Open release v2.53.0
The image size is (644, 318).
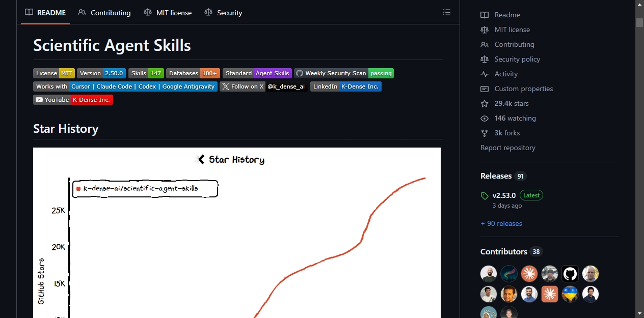(x=504, y=195)
